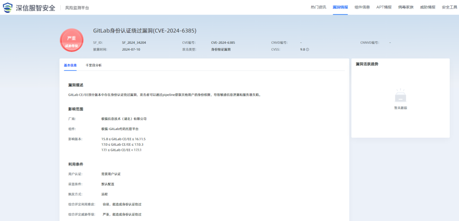Click the SF_ID value SF_2024_34204
Viewport: 459px width, 221px height.
tap(134, 42)
